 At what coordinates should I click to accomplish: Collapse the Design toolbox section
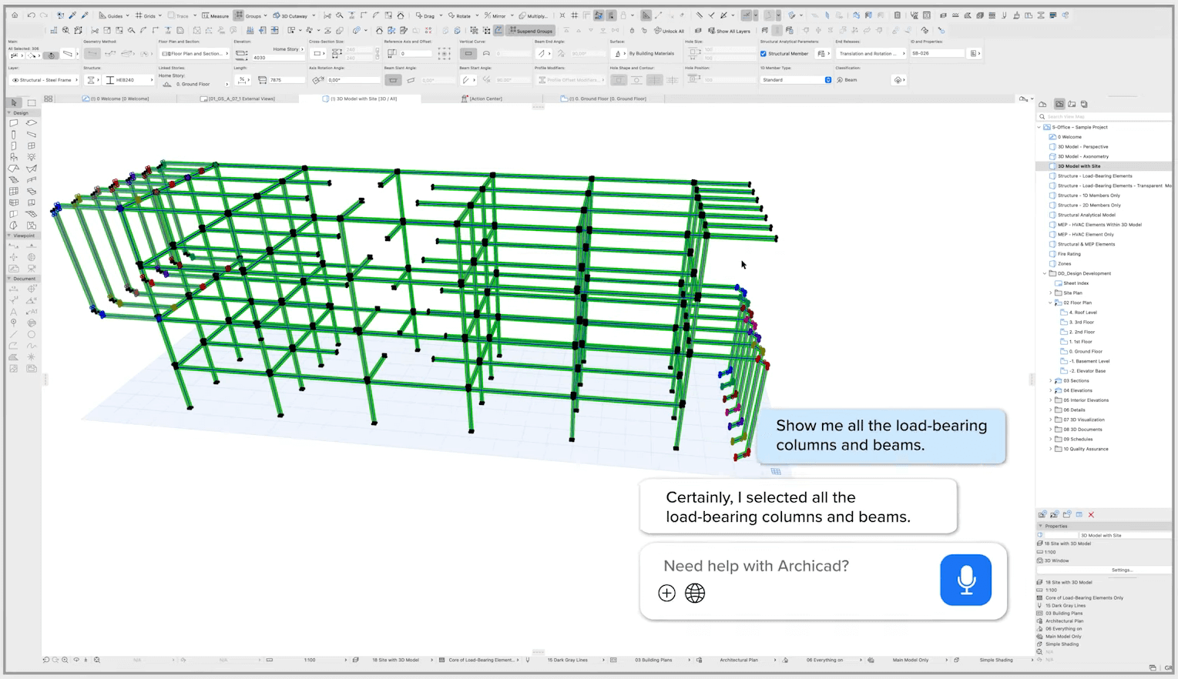pyautogui.click(x=10, y=113)
